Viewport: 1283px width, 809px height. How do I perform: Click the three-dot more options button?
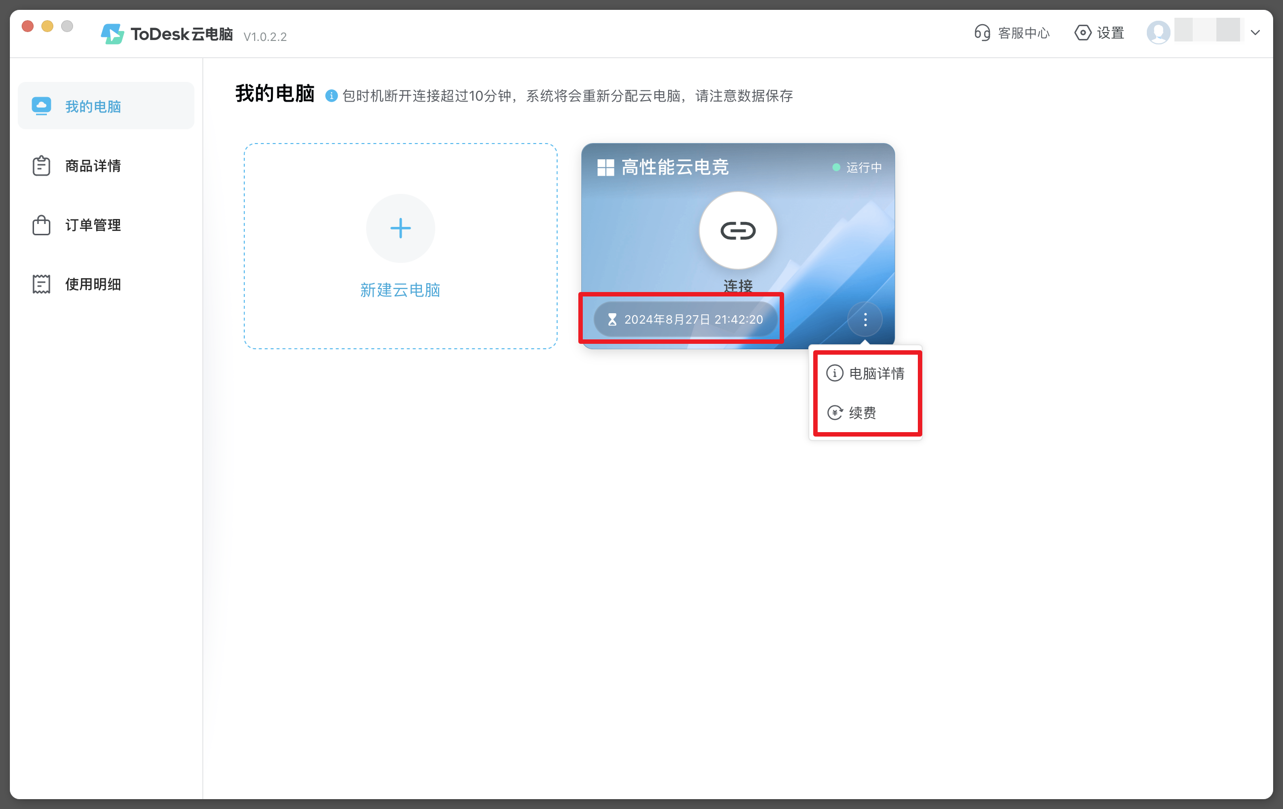coord(865,320)
